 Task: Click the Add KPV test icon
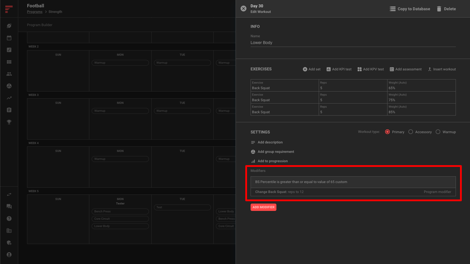coord(360,69)
